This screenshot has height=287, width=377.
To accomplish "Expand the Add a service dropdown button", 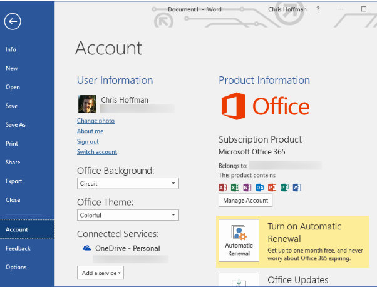I will tap(100, 273).
